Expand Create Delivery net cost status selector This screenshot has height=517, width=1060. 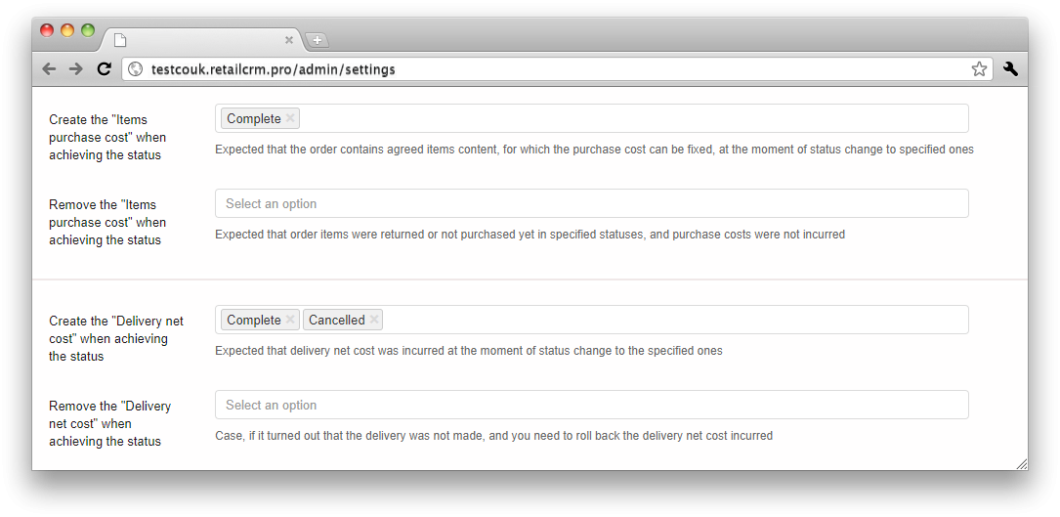[591, 321]
